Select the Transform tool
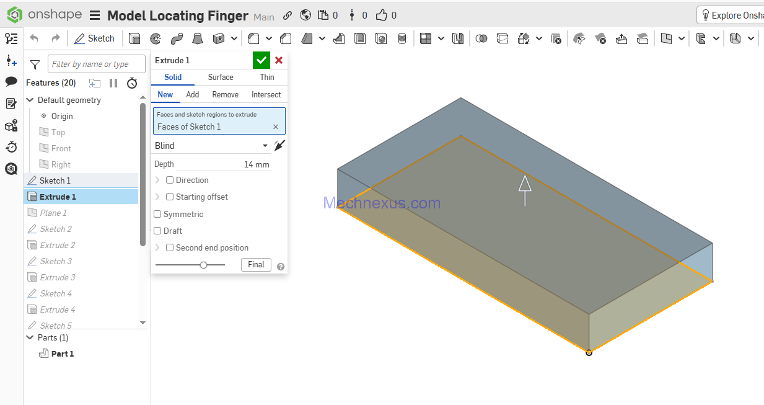Image resolution: width=764 pixels, height=405 pixels. coord(524,38)
